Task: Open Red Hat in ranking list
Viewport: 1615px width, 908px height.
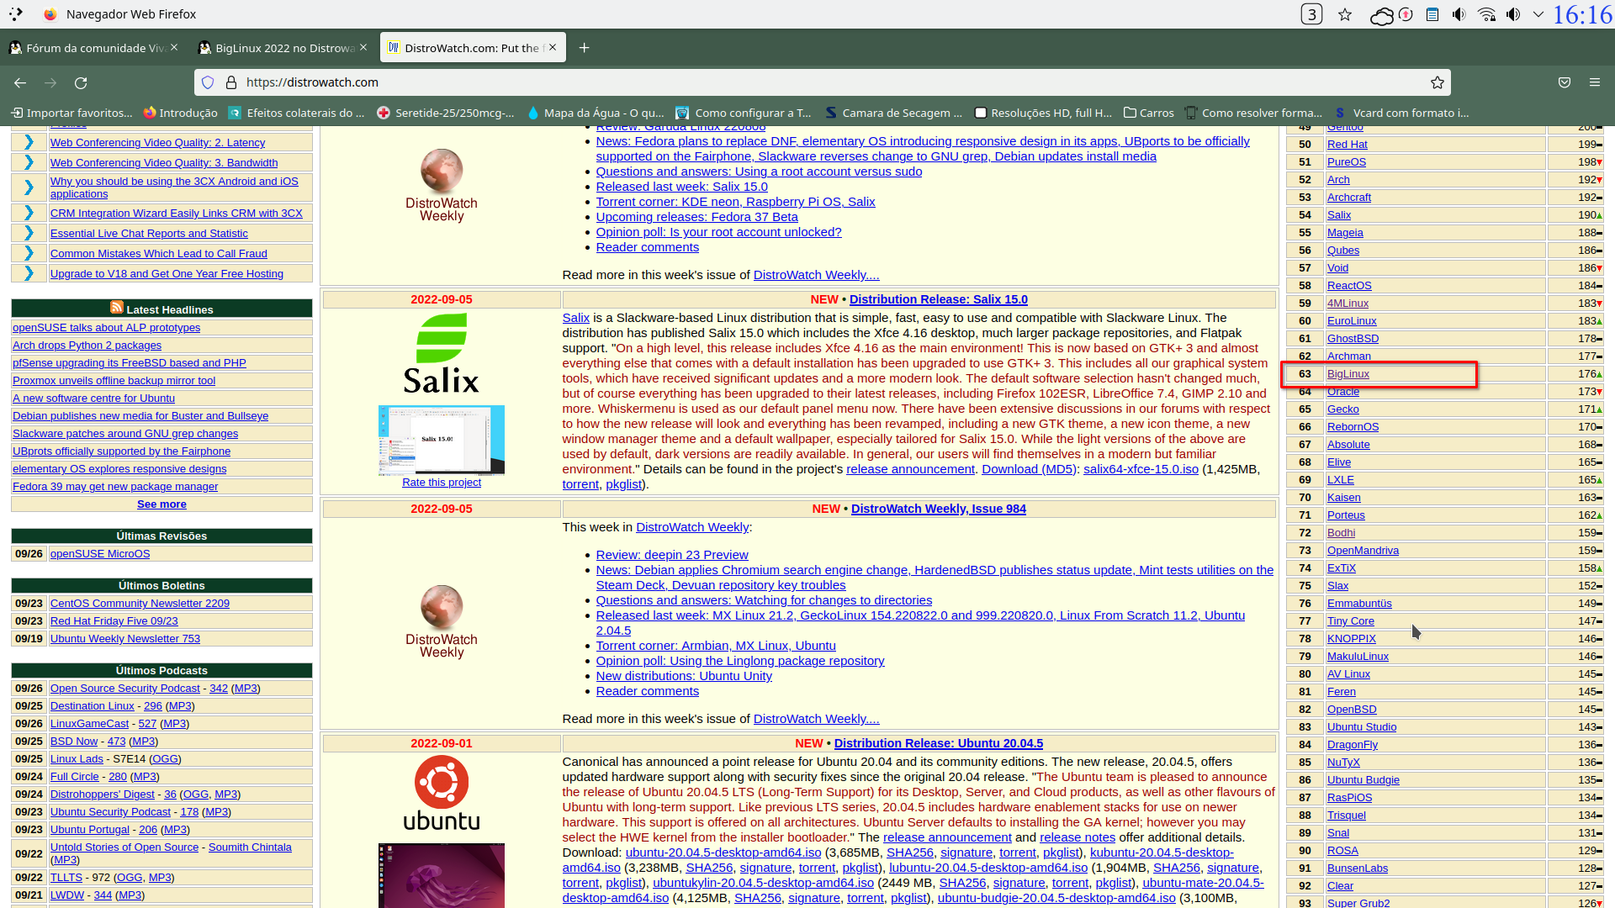Action: coord(1347,145)
